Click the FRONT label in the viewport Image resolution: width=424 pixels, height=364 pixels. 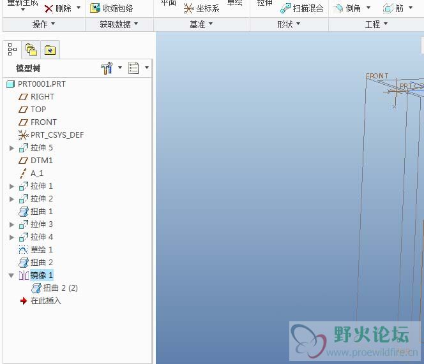[x=377, y=76]
